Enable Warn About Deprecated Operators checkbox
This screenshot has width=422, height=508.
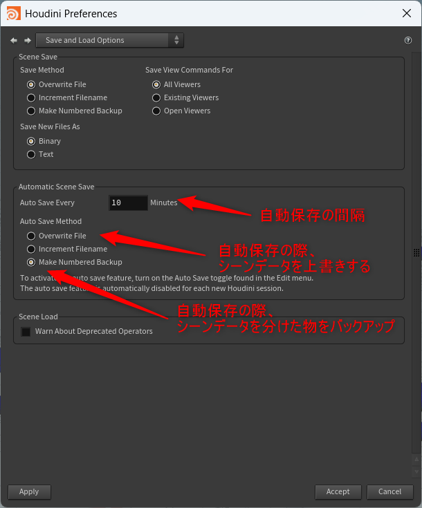click(26, 332)
